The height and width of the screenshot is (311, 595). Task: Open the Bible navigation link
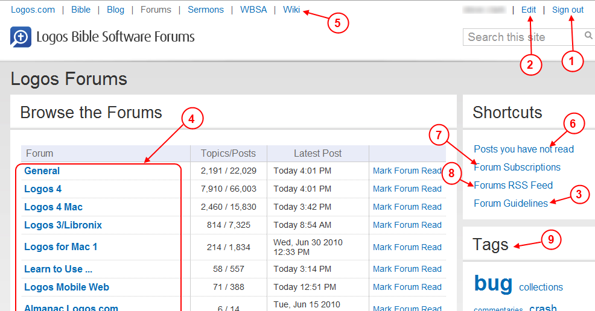point(81,10)
